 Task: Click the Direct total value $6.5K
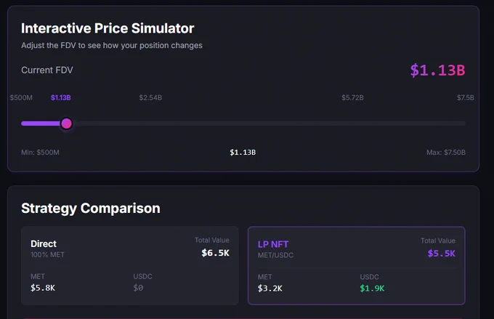point(216,253)
